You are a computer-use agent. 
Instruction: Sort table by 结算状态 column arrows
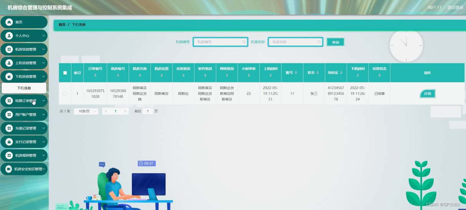tap(380, 75)
